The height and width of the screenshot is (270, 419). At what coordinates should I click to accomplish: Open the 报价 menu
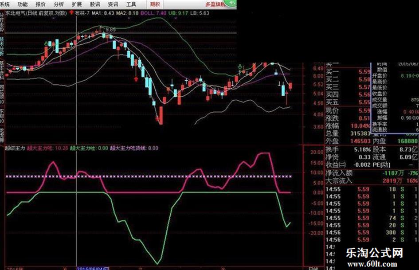[41, 4]
